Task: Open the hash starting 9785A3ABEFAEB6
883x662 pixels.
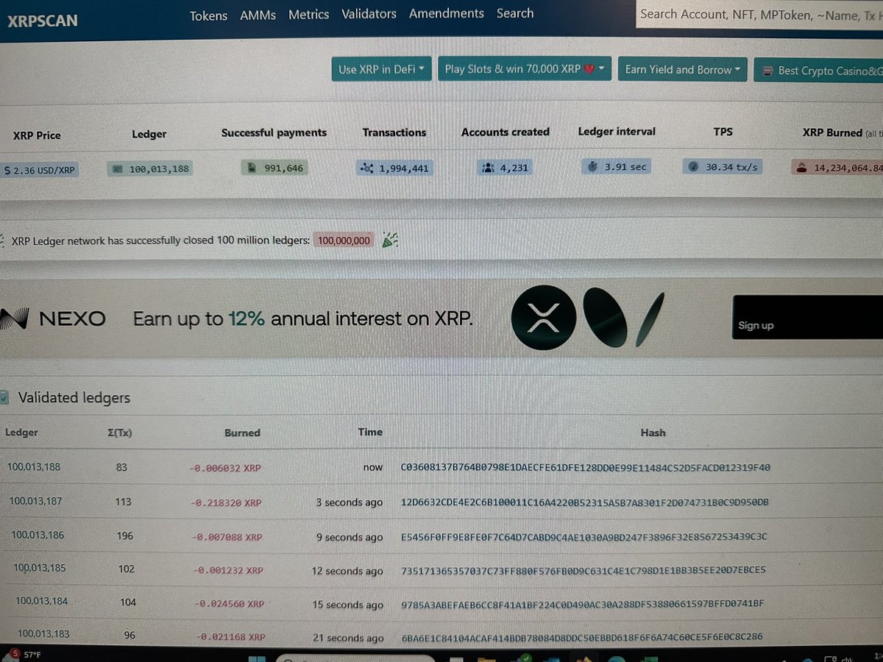Action: (582, 604)
